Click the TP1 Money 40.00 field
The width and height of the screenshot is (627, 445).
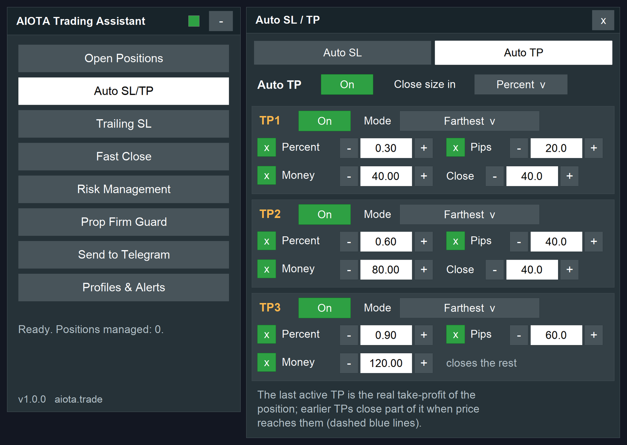(x=386, y=176)
